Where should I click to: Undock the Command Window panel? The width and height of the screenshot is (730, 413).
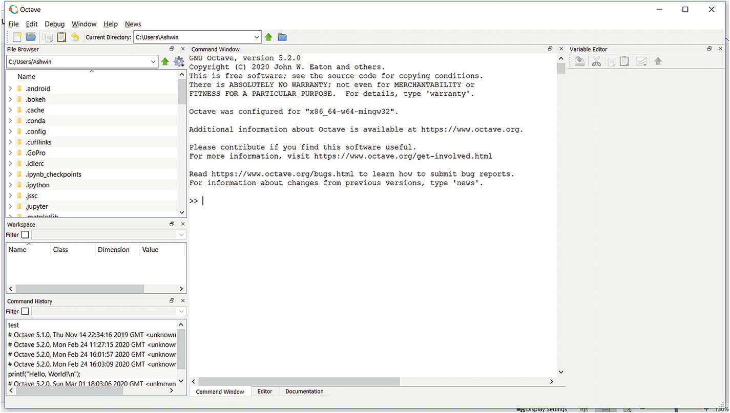[550, 49]
